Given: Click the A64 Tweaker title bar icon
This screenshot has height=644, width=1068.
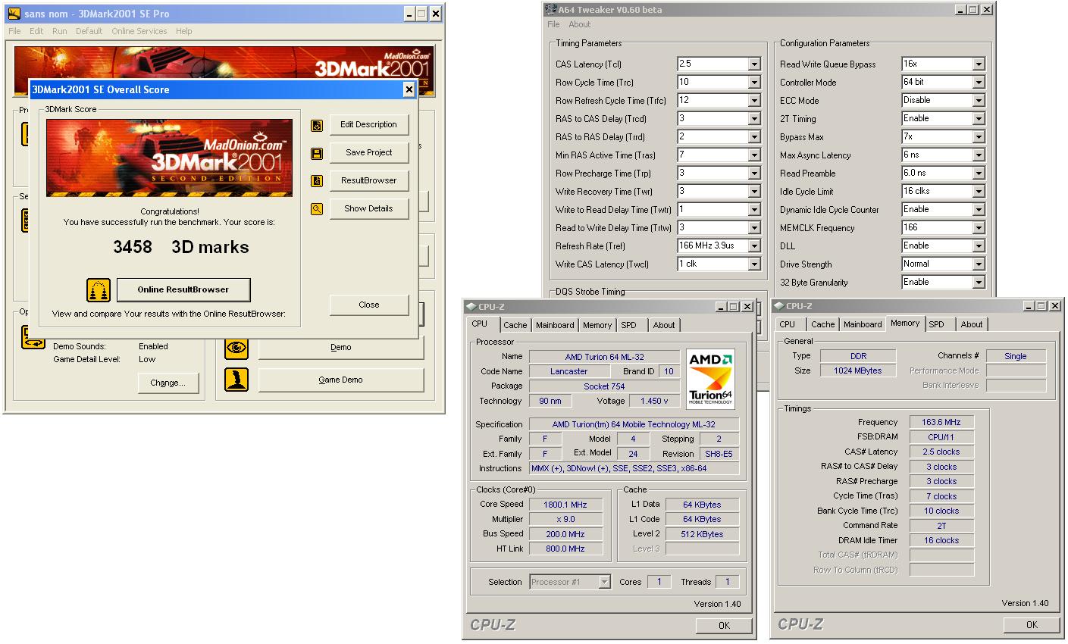Looking at the screenshot, I should (550, 10).
